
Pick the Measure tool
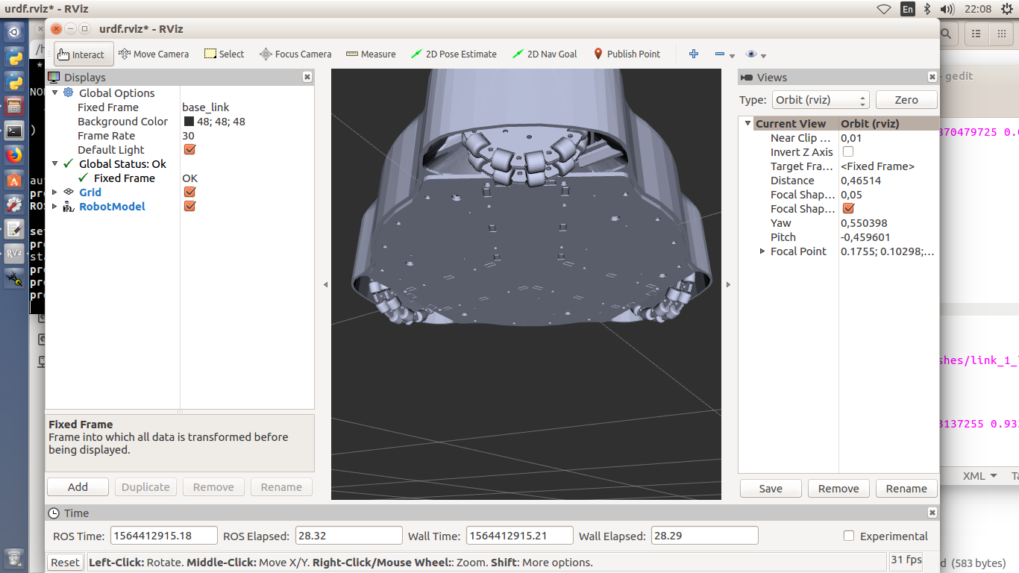click(371, 54)
